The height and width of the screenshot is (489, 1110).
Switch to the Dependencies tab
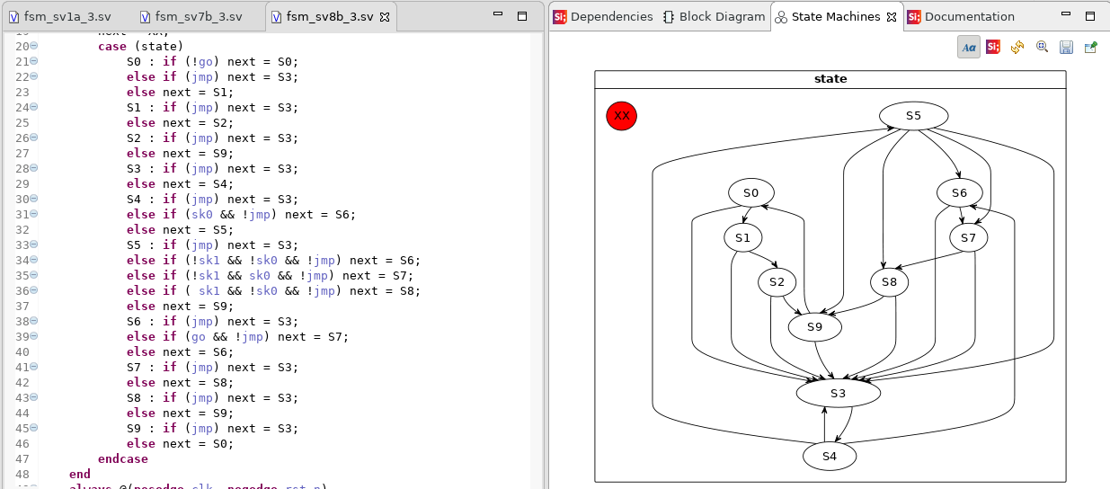(x=602, y=16)
